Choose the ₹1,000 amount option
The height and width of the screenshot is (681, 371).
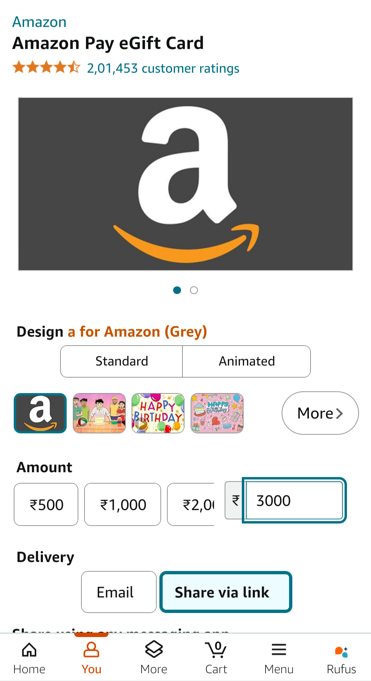123,504
